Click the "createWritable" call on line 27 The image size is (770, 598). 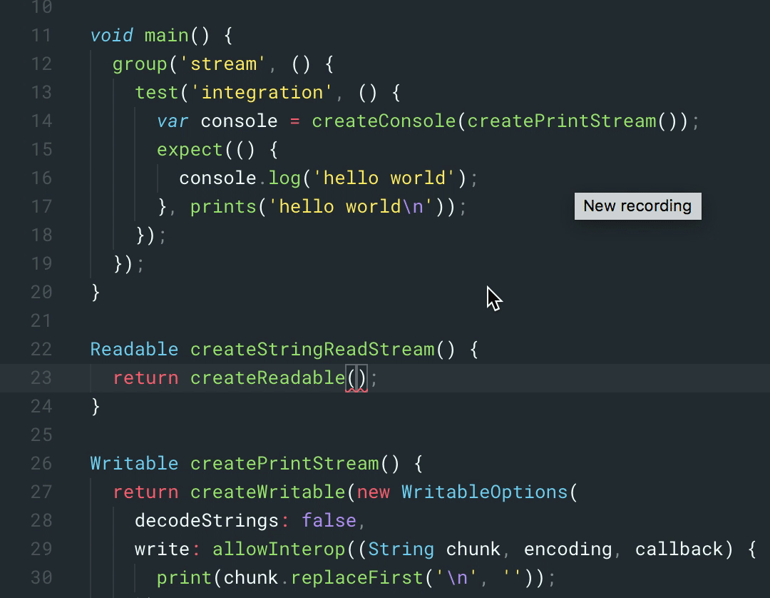pyautogui.click(x=267, y=492)
